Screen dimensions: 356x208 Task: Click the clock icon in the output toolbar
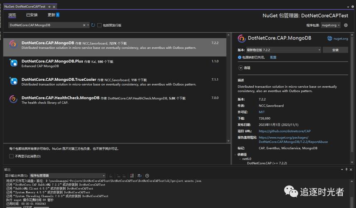click(x=147, y=176)
